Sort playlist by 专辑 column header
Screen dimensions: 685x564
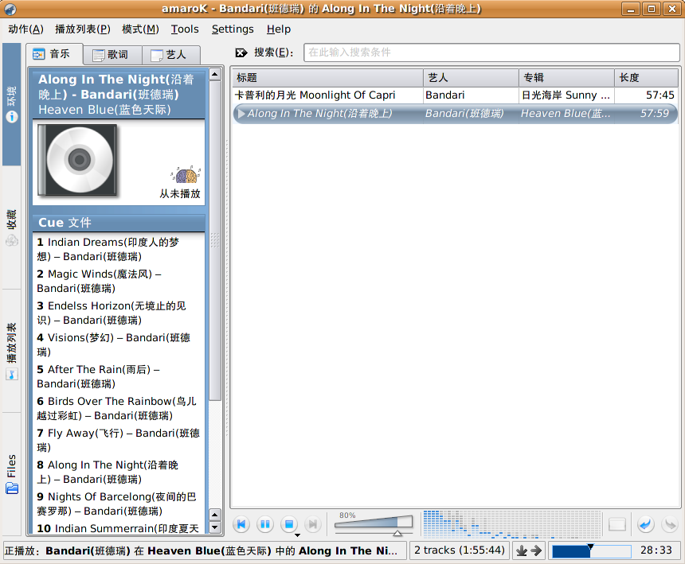coord(566,78)
